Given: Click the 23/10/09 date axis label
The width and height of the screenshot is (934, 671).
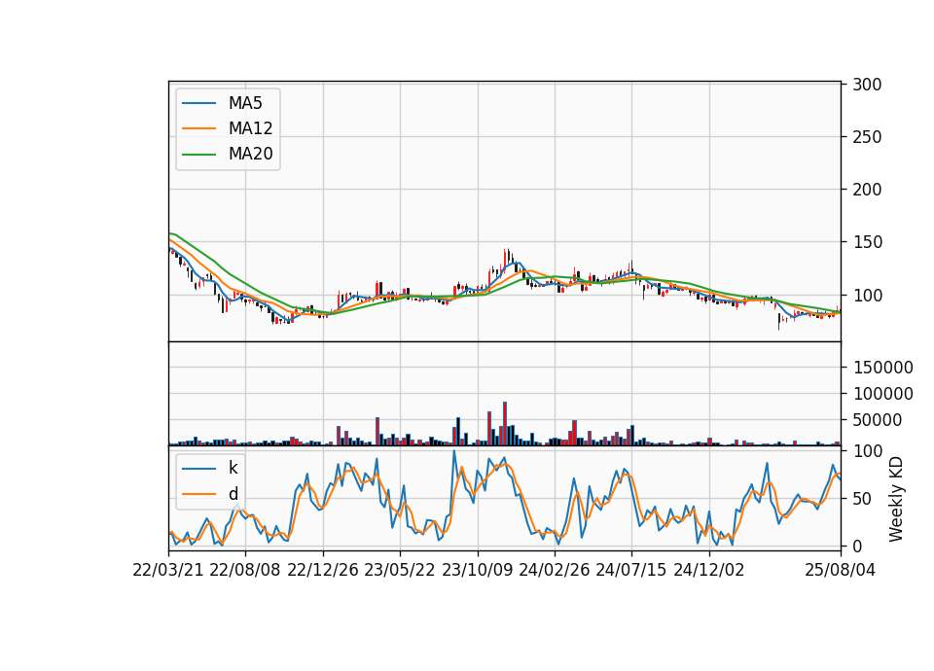Looking at the screenshot, I should [477, 570].
